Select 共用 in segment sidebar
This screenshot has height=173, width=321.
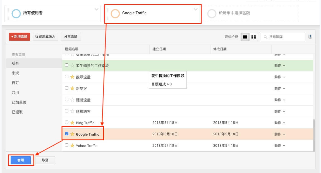click(34, 93)
